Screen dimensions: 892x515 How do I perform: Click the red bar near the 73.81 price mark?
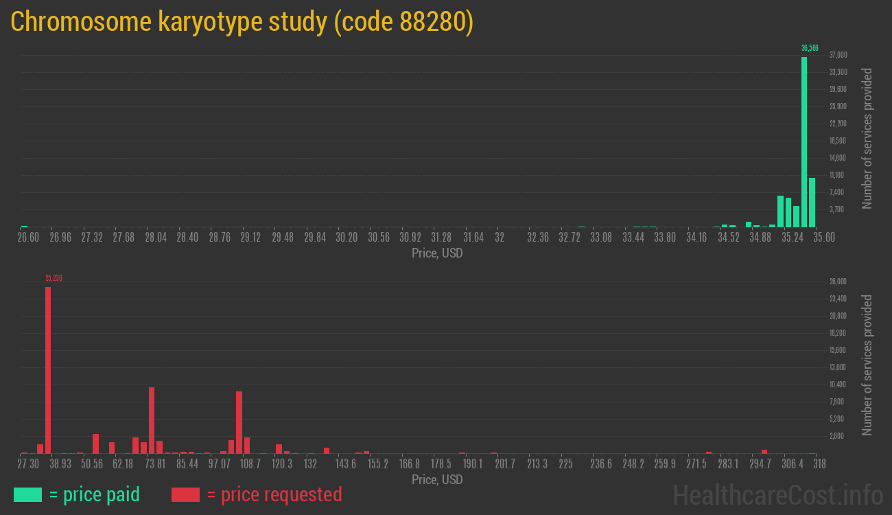click(x=151, y=419)
